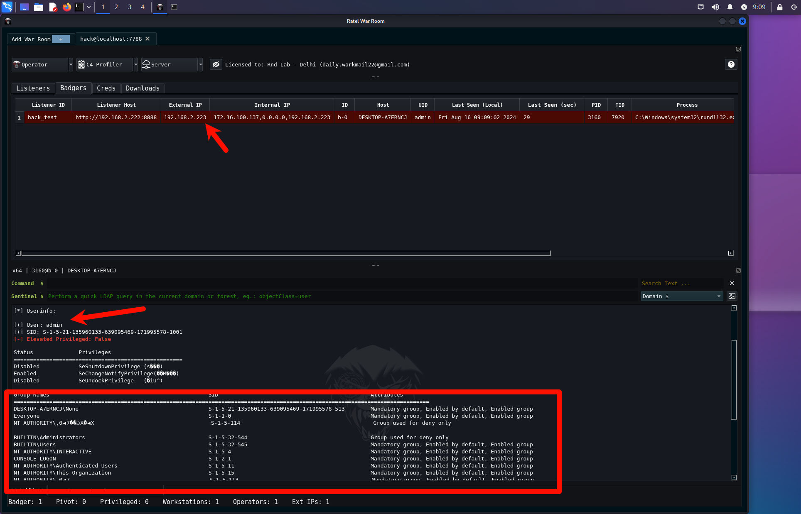This screenshot has height=514, width=801.
Task: Open the text editor taskbar icon
Action: (x=53, y=7)
